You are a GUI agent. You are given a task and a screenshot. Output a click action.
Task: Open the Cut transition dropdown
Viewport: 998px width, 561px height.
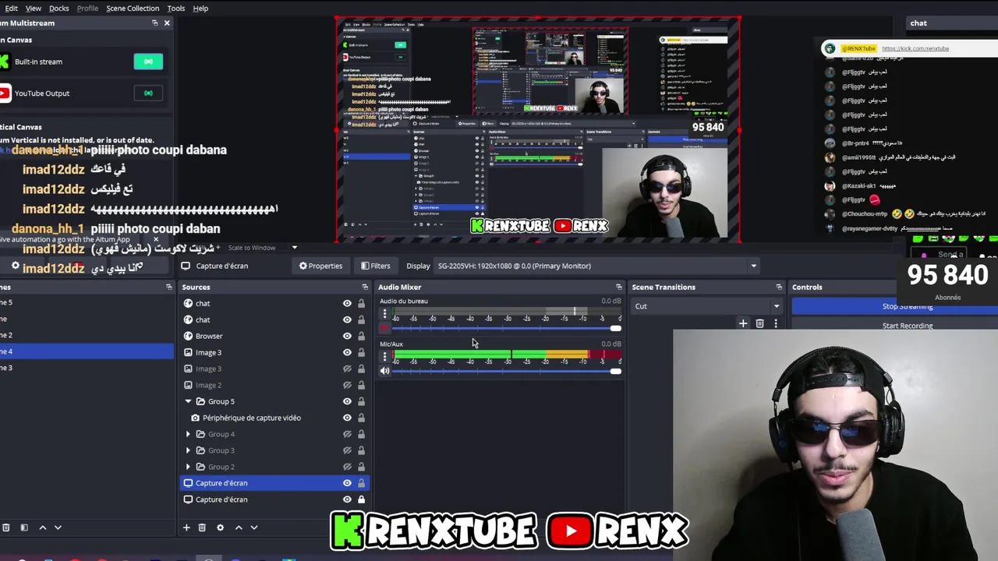click(x=708, y=306)
